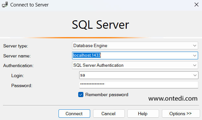202x120 pixels.
Task: Expand Options >> for more settings
Action: pyautogui.click(x=181, y=114)
